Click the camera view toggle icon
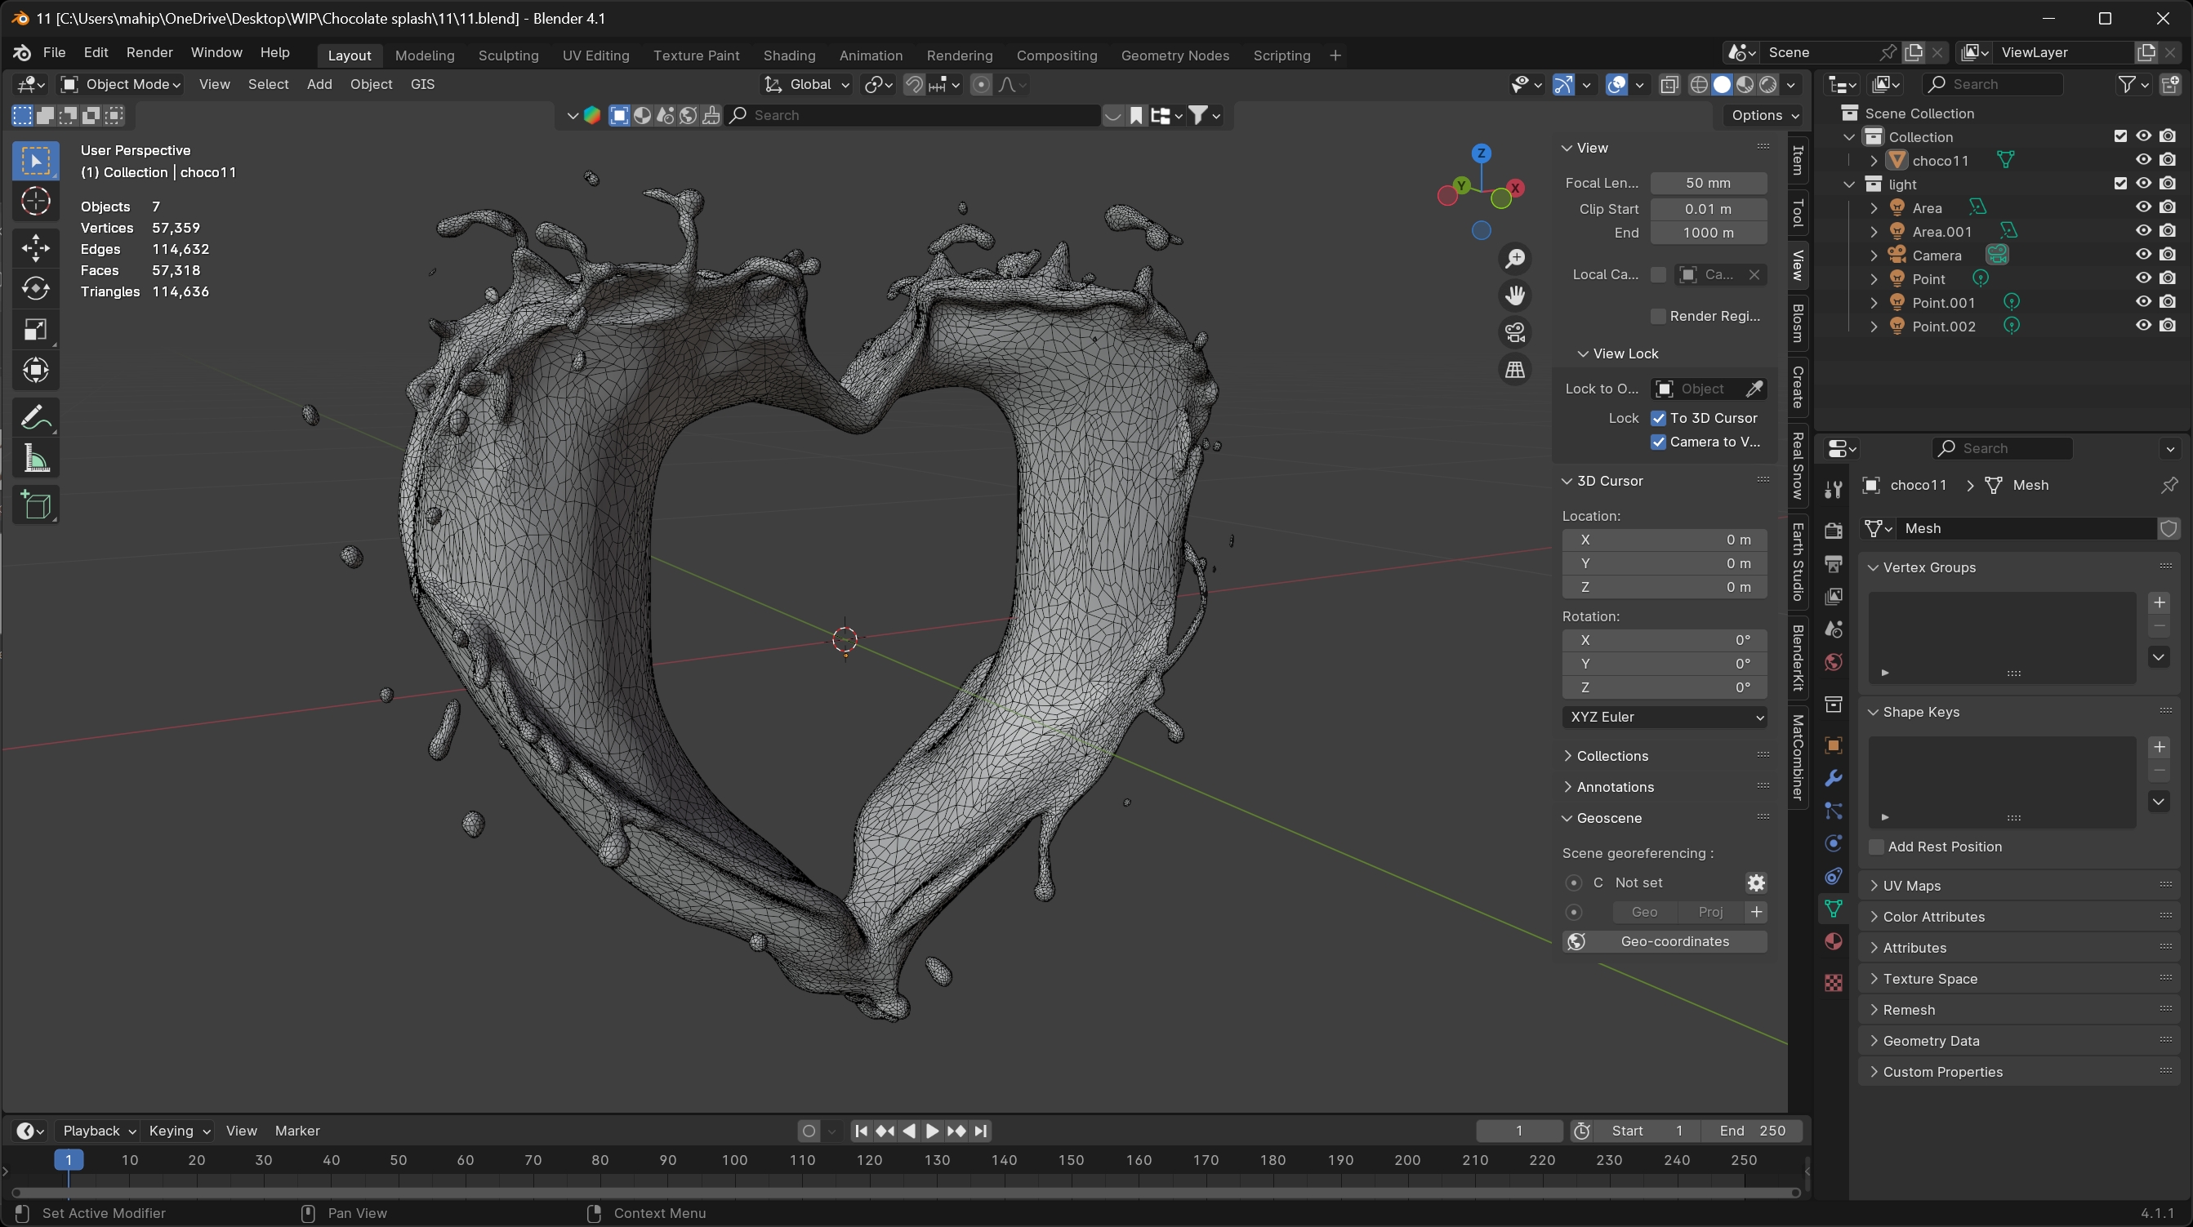Screen dimensions: 2193x1227 (1514, 333)
